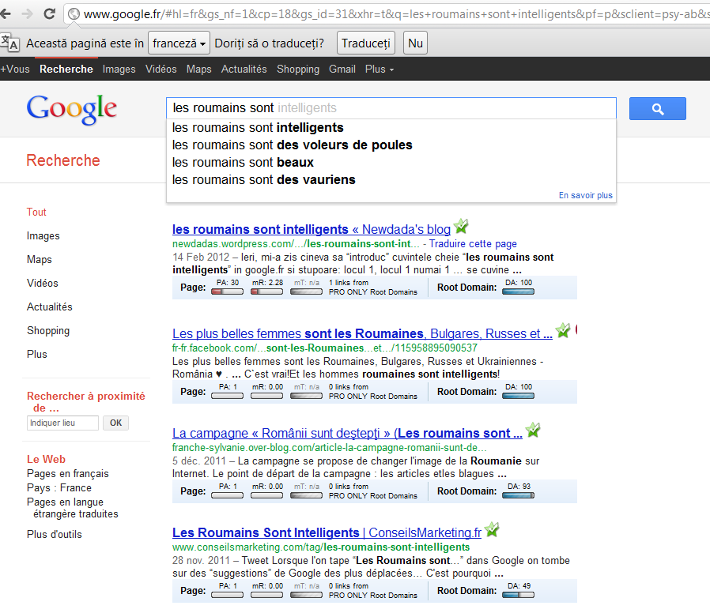Reload the page with the refresh icon
This screenshot has height=613, width=710.
tap(49, 13)
